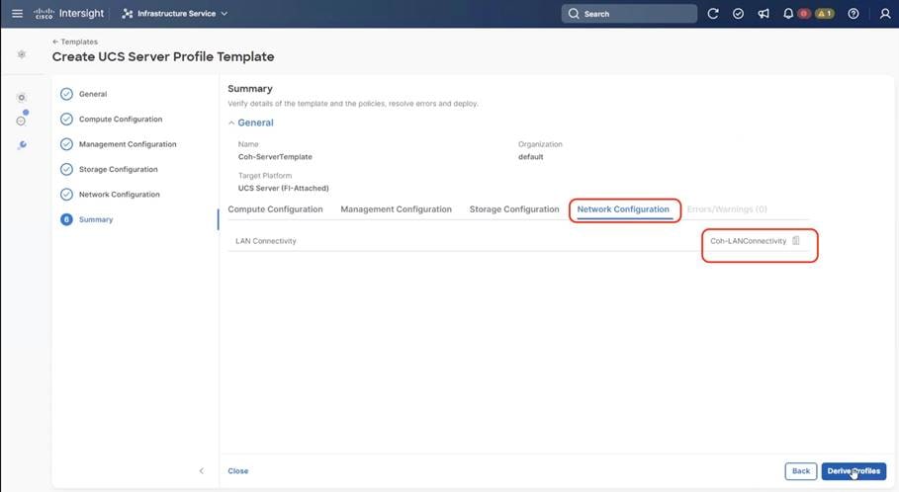Click the Coh-ServerTemplate name value
This screenshot has width=899, height=492.
click(275, 157)
